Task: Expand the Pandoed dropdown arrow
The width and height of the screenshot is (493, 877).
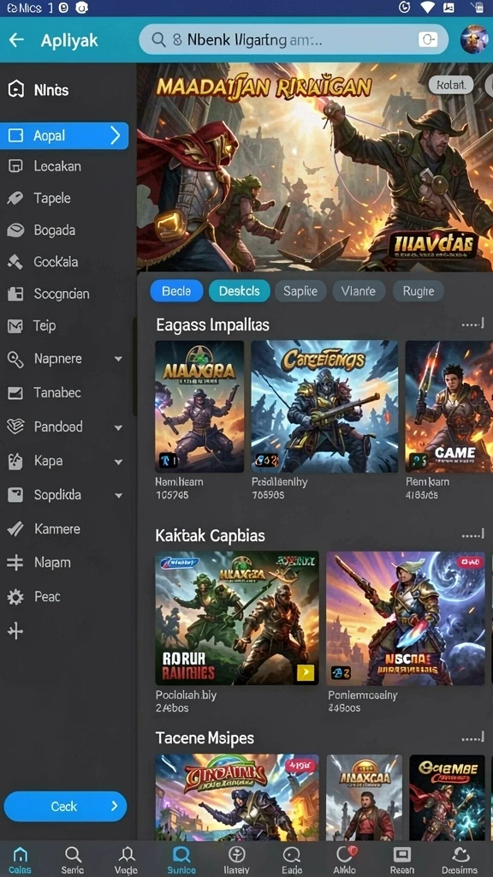Action: tap(118, 427)
